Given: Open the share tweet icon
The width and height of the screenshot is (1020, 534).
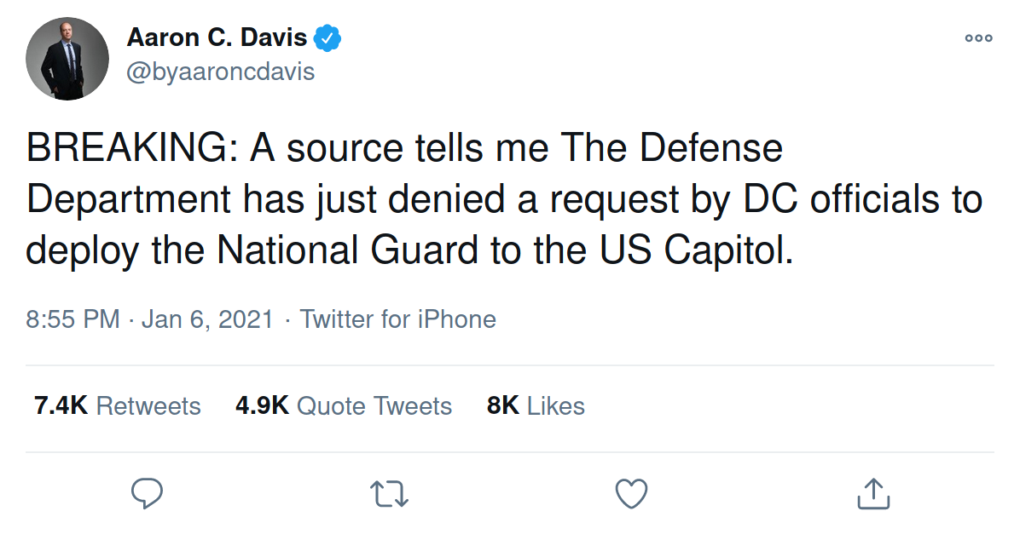Looking at the screenshot, I should coord(872,493).
